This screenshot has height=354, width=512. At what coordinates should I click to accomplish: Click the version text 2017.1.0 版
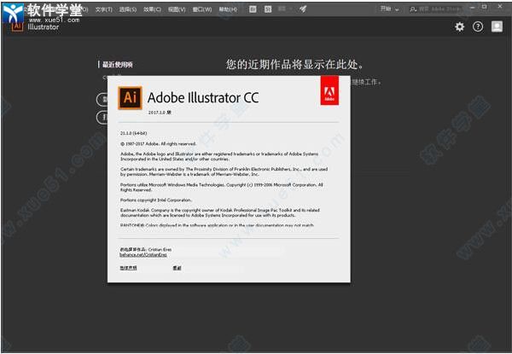tap(160, 113)
